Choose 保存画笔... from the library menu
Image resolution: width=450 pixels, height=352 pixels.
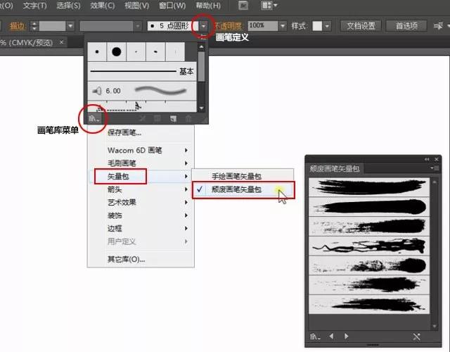click(x=124, y=133)
